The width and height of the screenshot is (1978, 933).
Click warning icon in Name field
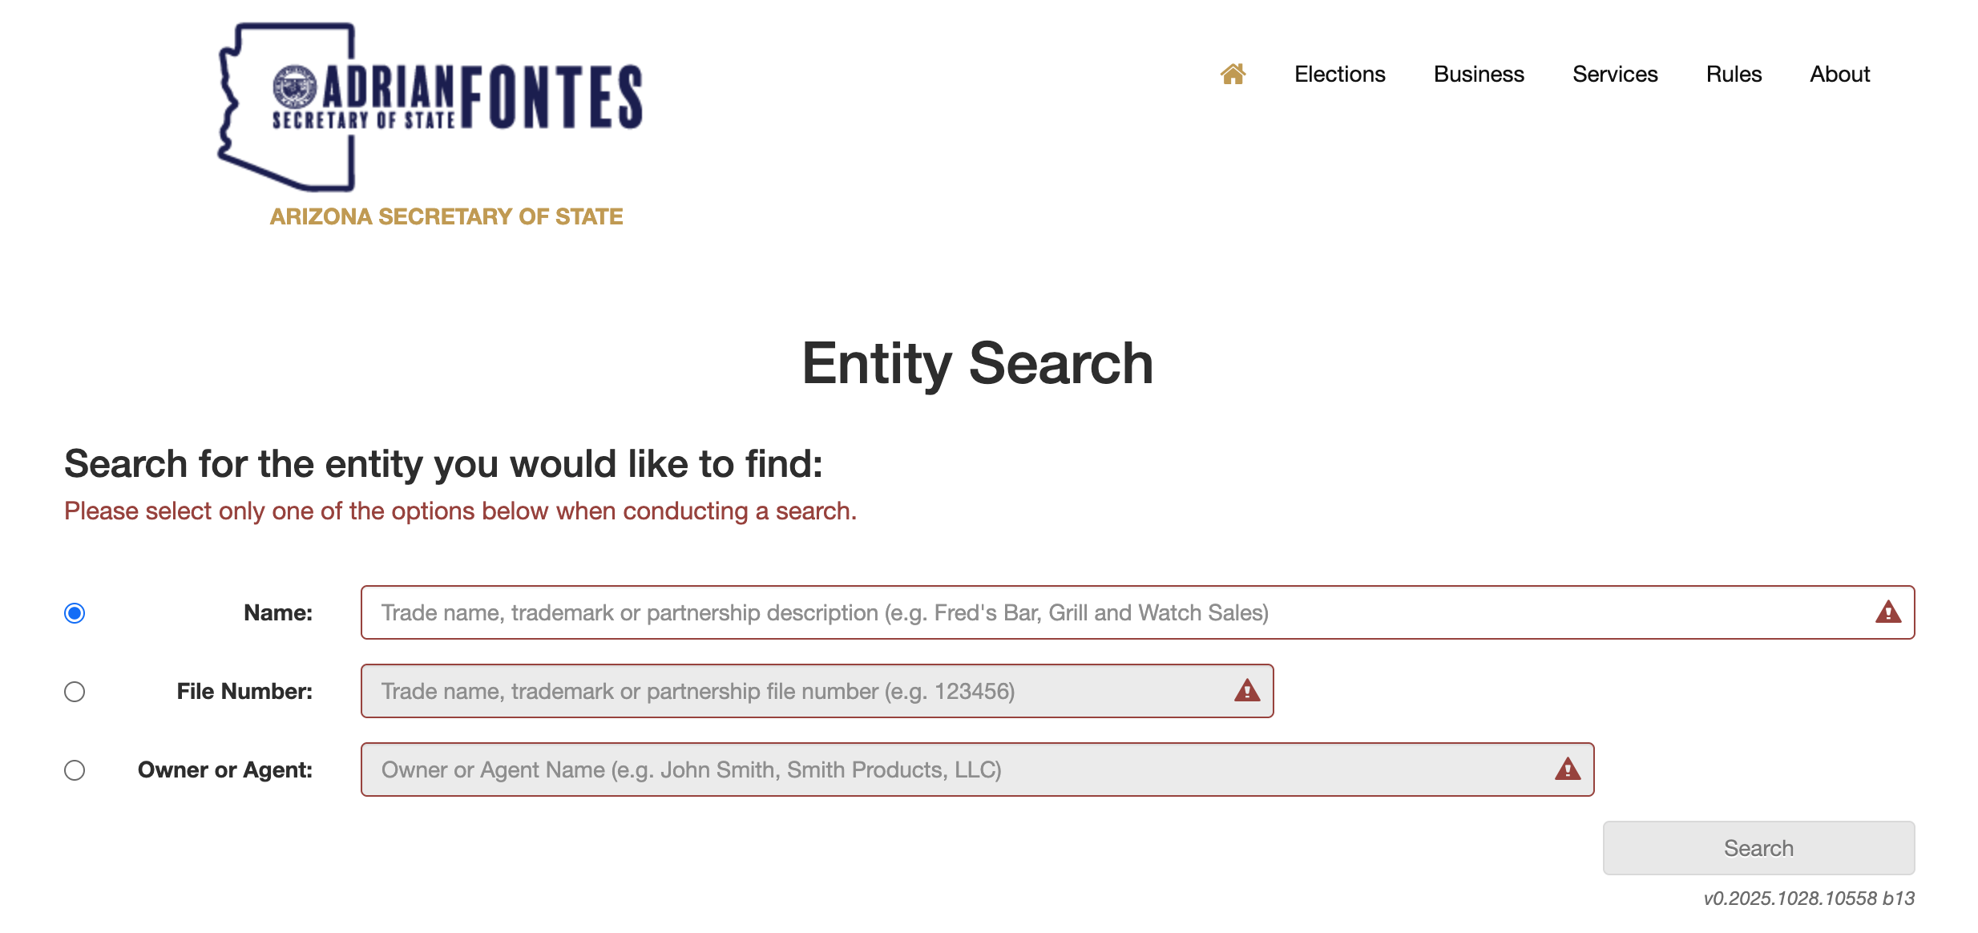[1888, 612]
